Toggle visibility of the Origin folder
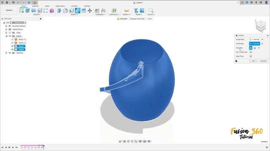Viewport: 270px width, 151px height. tap(10, 33)
